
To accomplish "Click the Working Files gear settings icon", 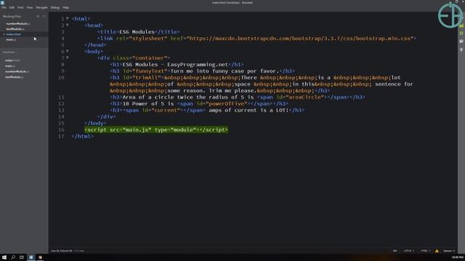I will pyautogui.click(x=38, y=16).
